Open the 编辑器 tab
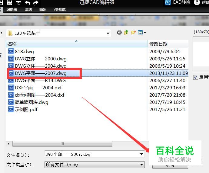The height and width of the screenshot is (173, 209). coord(12,10)
